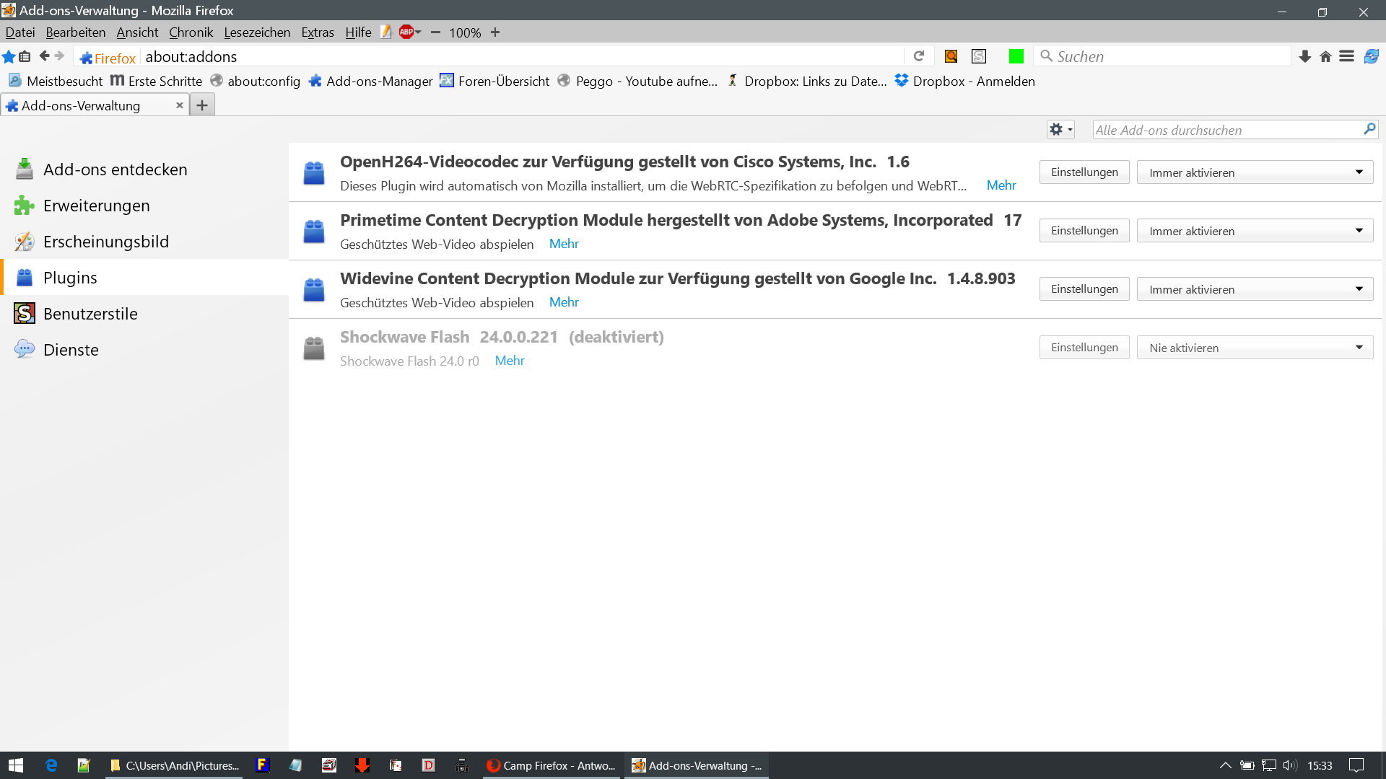Open the Lesezeichen menu
This screenshot has height=779, width=1386.
(257, 32)
